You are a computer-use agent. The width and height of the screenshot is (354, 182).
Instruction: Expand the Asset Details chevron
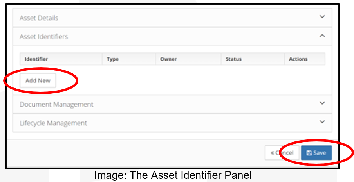pyautogui.click(x=322, y=17)
